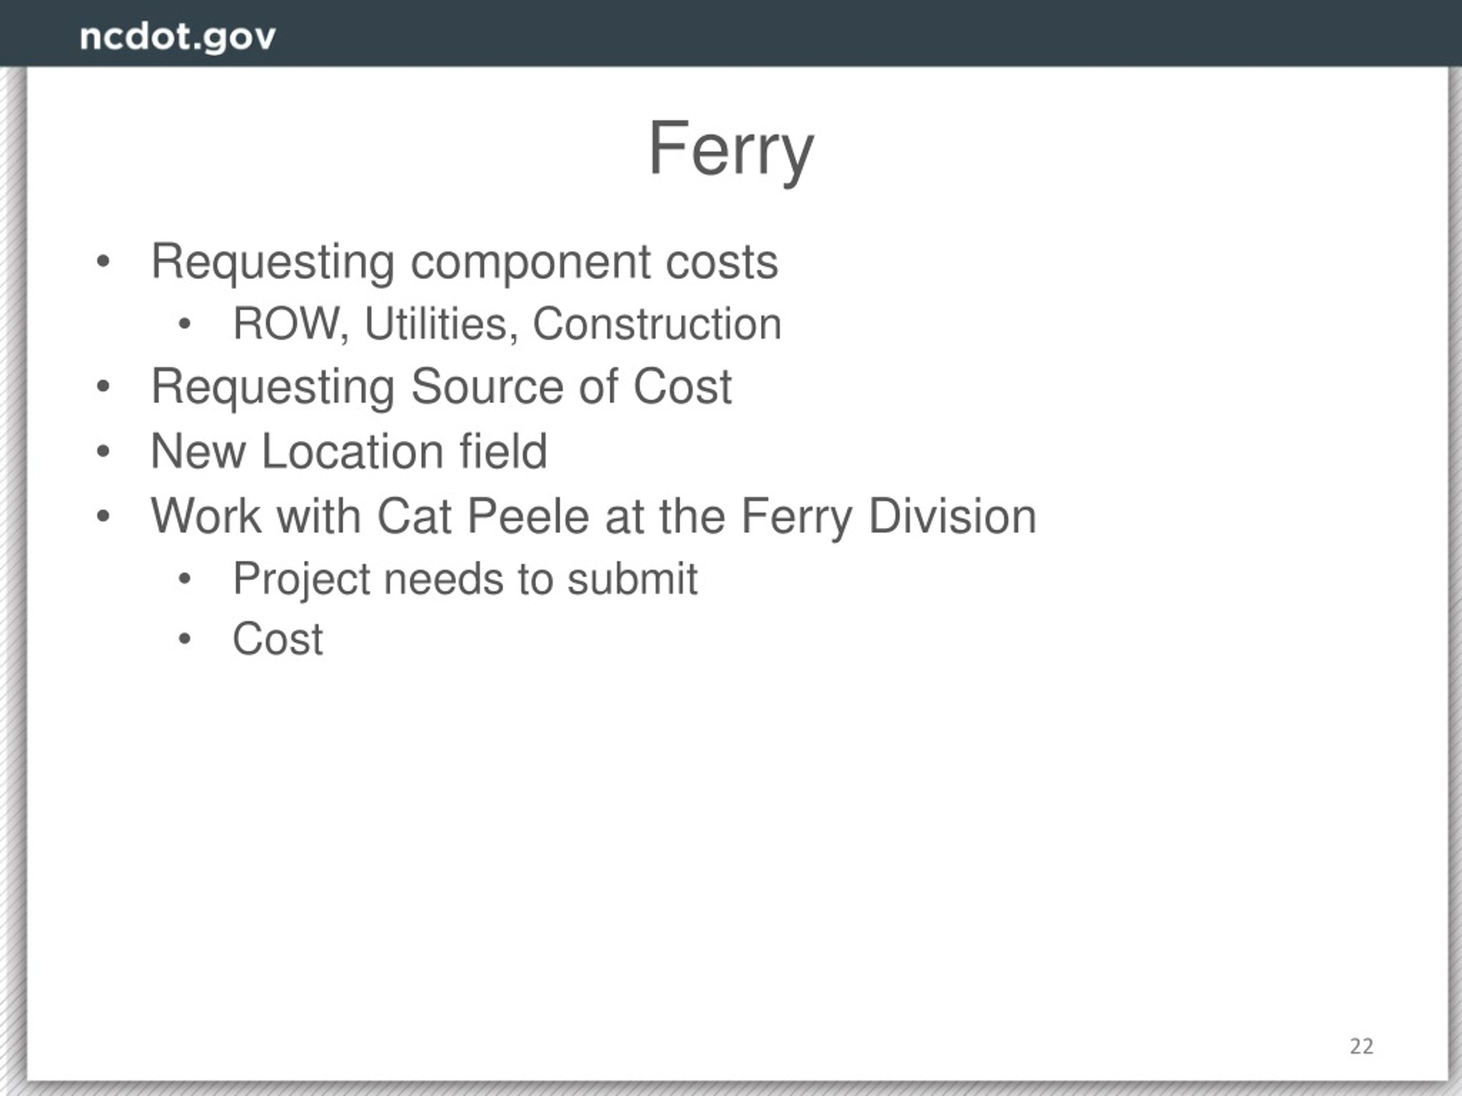
Task: Click the small bullet before ROW, Utilities
Action: pyautogui.click(x=184, y=324)
